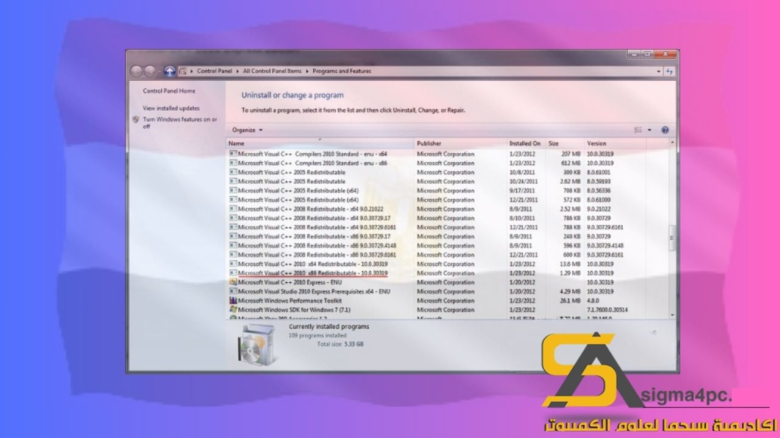Select Visual C++ Compilers 2010 Standard - enu - x86

312,163
